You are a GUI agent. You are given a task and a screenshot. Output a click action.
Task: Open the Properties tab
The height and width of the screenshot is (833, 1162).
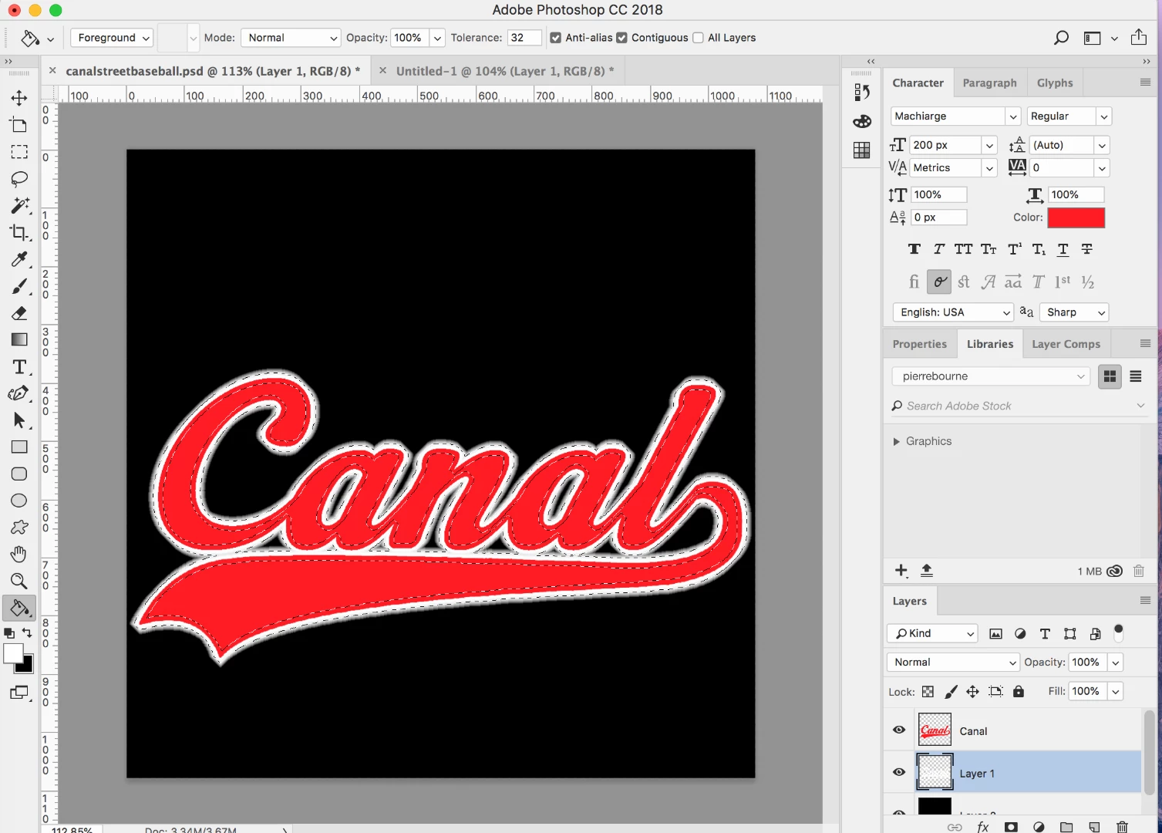[919, 344]
